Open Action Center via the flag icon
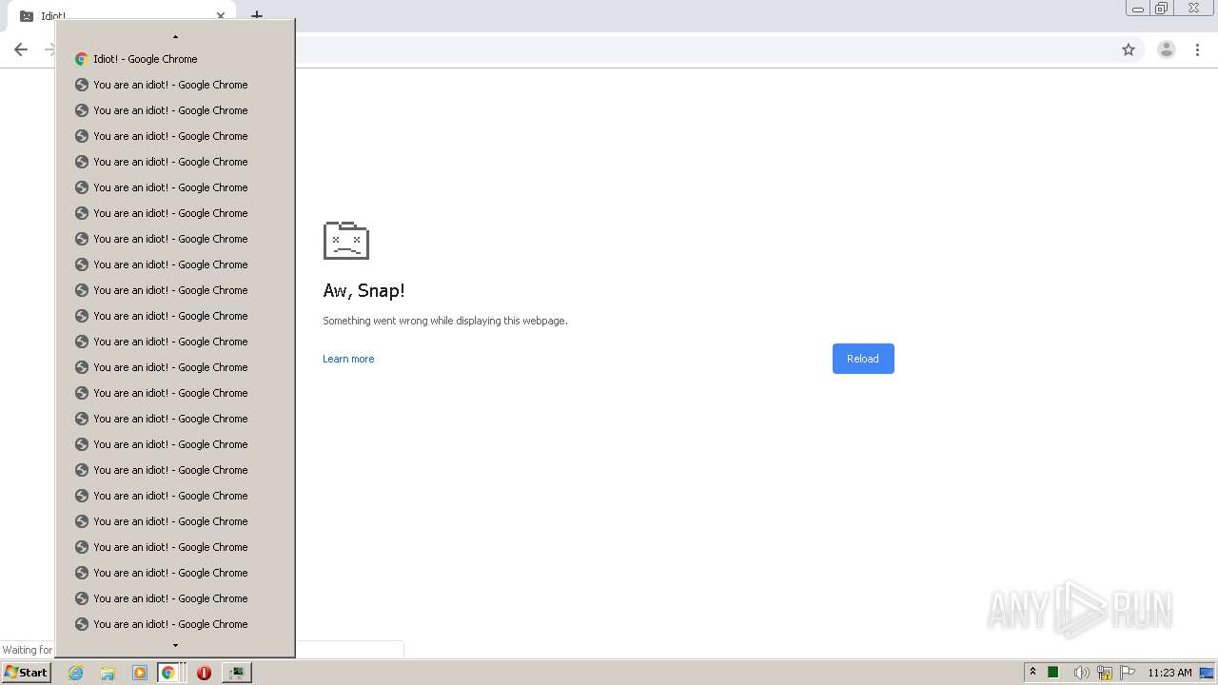 [1128, 673]
